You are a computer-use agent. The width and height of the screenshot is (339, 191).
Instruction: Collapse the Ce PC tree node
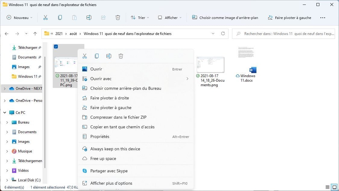[5, 113]
